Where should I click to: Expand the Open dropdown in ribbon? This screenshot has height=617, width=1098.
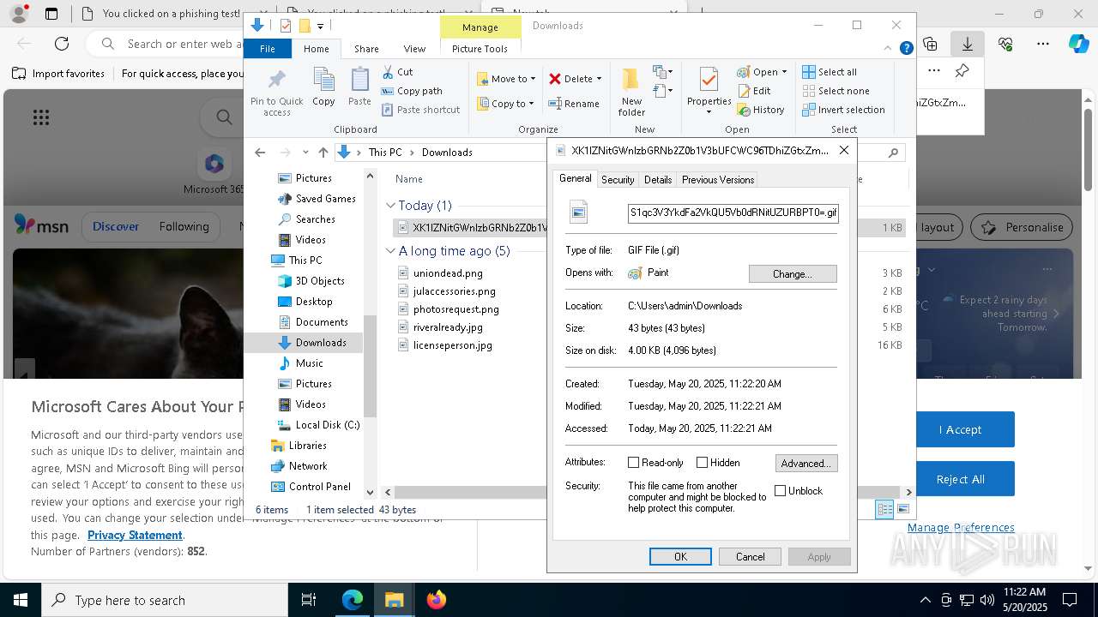(783, 72)
